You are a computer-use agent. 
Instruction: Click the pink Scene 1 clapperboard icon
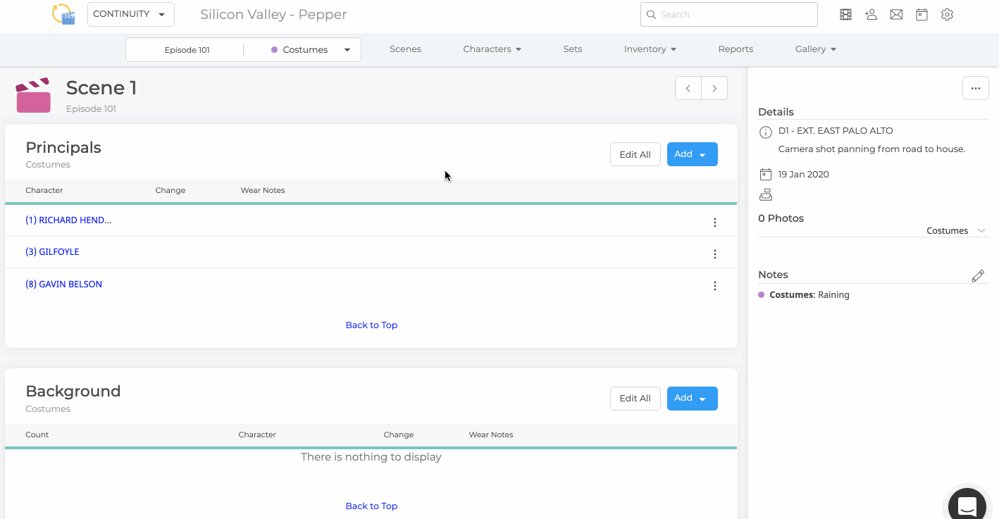point(33,95)
